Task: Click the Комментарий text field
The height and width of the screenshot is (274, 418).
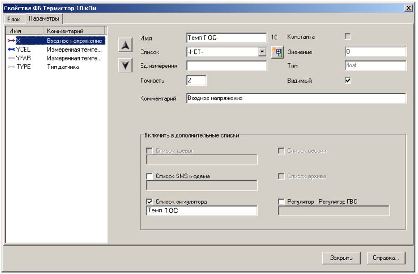Action: (x=296, y=98)
